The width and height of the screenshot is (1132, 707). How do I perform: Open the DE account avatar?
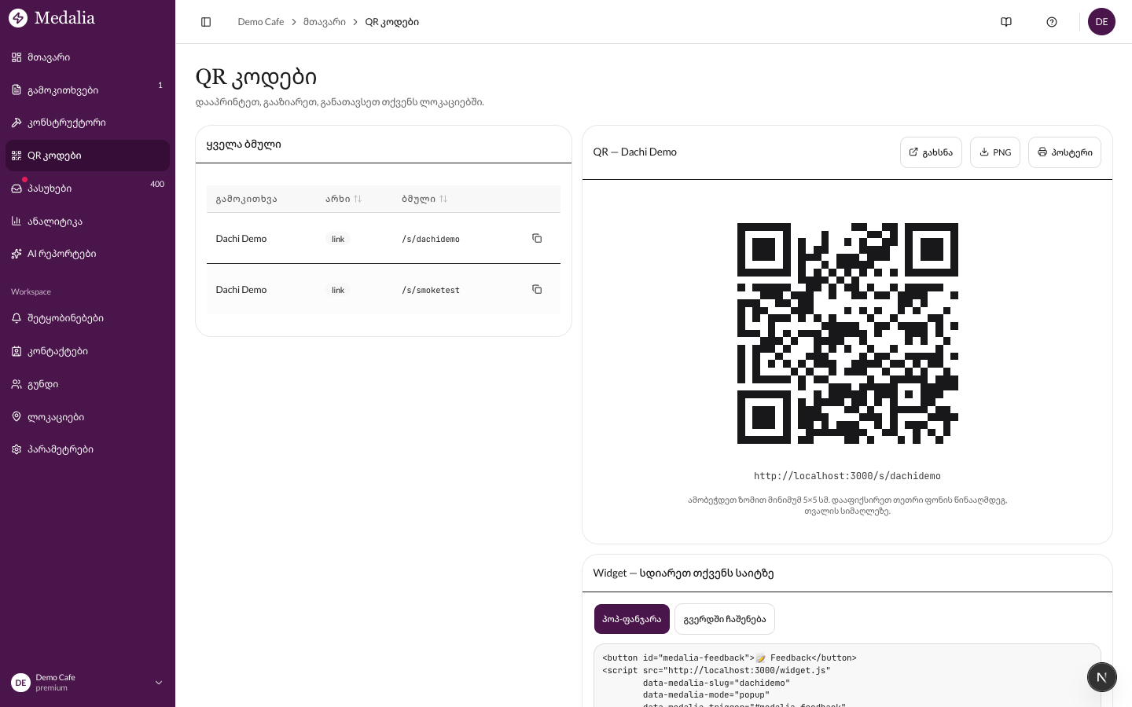(x=1101, y=21)
